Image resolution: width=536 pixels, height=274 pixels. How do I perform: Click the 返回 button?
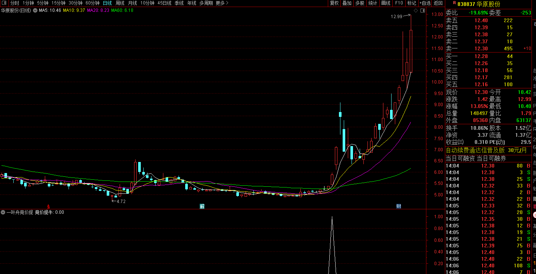(438, 3)
